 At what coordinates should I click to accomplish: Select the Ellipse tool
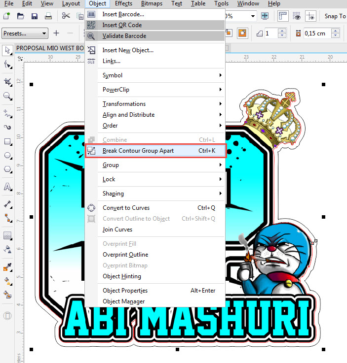click(7, 155)
